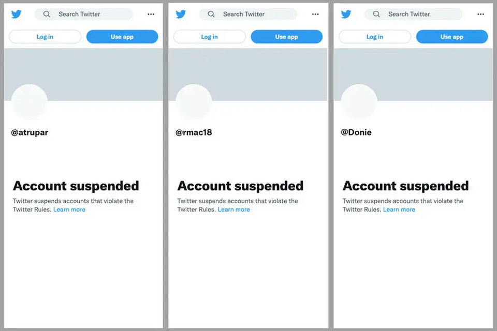
Task: Click search magnifier icon in @atrupar panel
Action: coord(47,14)
